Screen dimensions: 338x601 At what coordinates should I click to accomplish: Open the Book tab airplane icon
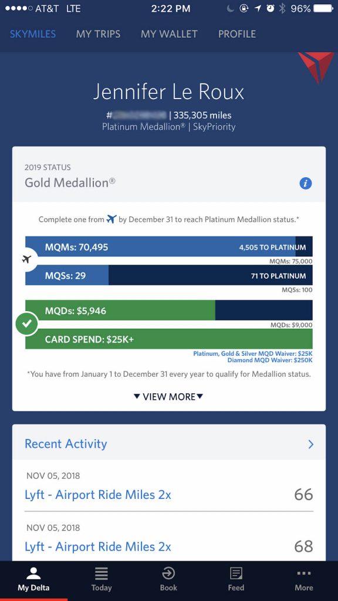(168, 573)
